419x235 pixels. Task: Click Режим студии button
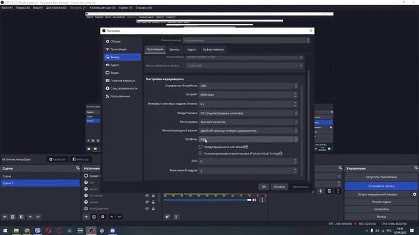point(381,202)
